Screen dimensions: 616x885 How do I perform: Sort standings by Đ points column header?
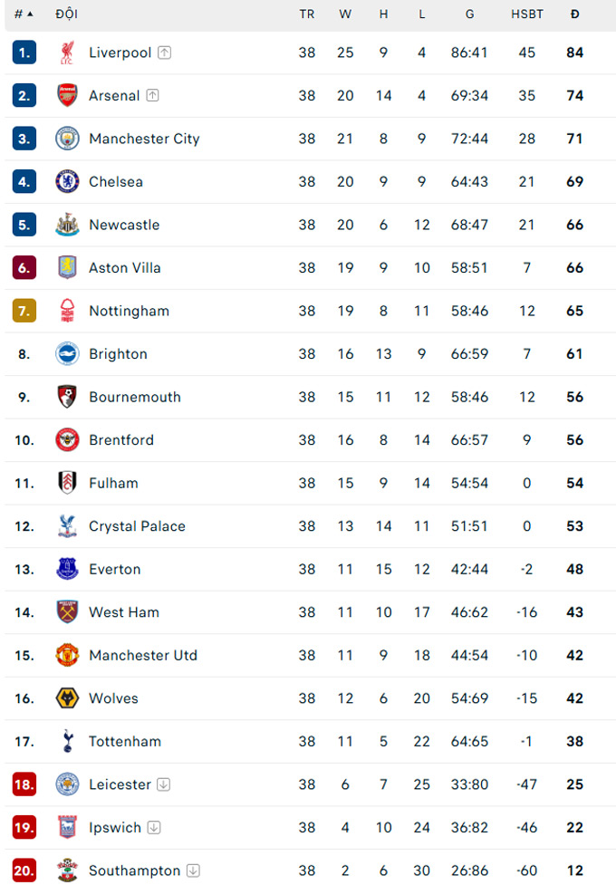[x=575, y=14]
